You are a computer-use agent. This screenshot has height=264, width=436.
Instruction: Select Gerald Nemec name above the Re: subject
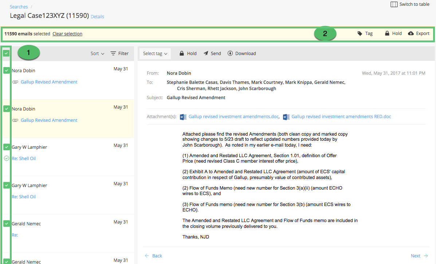pos(26,224)
